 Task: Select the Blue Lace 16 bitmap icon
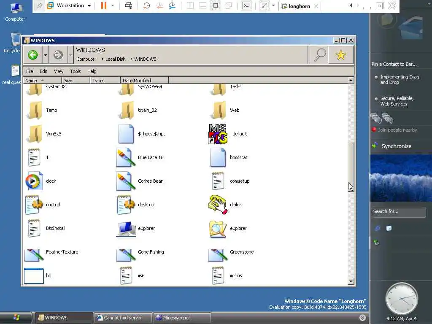pyautogui.click(x=126, y=158)
